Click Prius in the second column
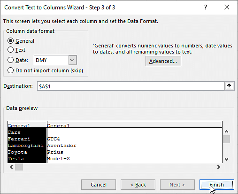This screenshot has width=238, height=194. (55, 152)
